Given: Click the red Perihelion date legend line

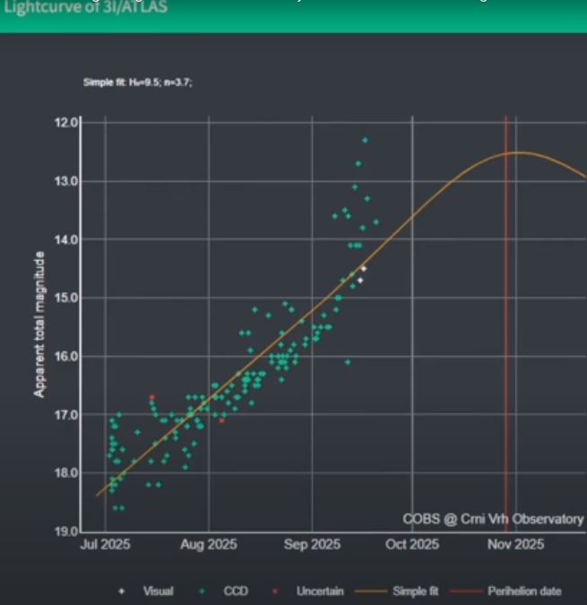Looking at the screenshot, I should [466, 592].
